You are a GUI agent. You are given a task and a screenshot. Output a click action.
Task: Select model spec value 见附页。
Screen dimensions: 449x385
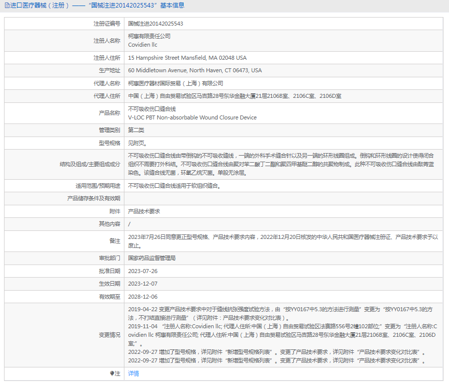pyautogui.click(x=137, y=143)
